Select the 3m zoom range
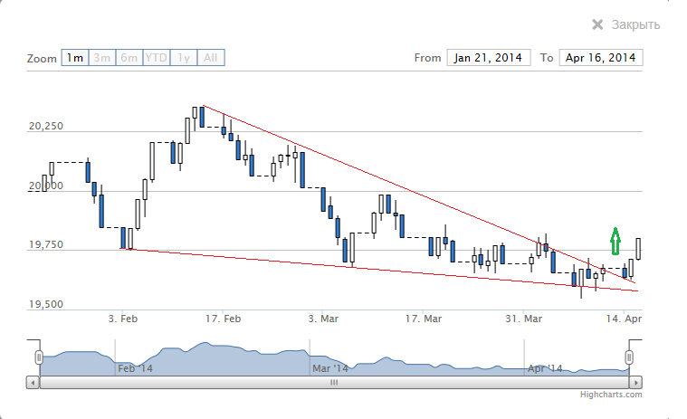Image resolution: width=687 pixels, height=419 pixels. [x=102, y=58]
